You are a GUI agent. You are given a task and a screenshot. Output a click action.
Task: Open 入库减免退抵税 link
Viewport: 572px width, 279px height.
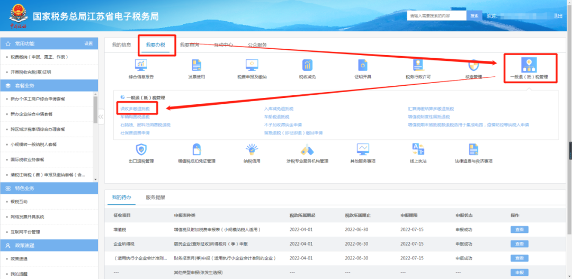[279, 109]
